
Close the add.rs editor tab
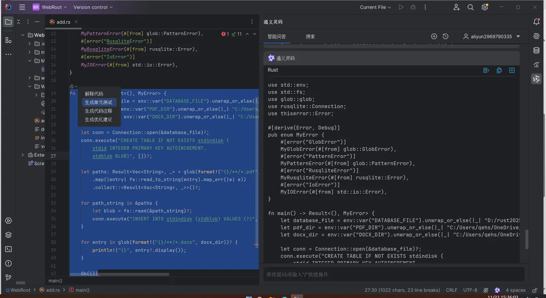pyautogui.click(x=76, y=22)
